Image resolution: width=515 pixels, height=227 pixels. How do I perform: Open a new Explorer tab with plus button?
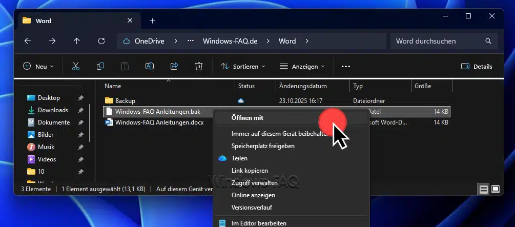coord(152,21)
